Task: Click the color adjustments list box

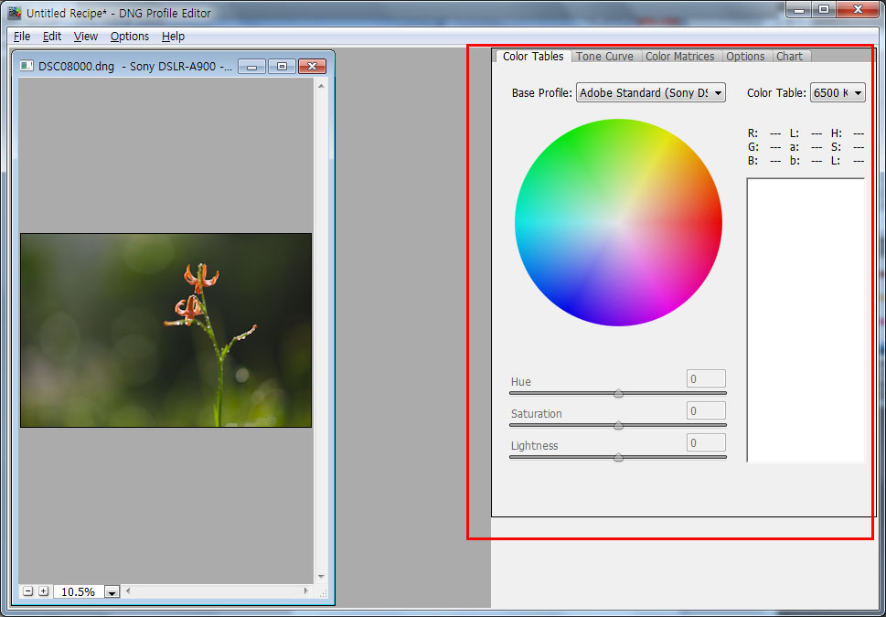Action: pos(806,320)
